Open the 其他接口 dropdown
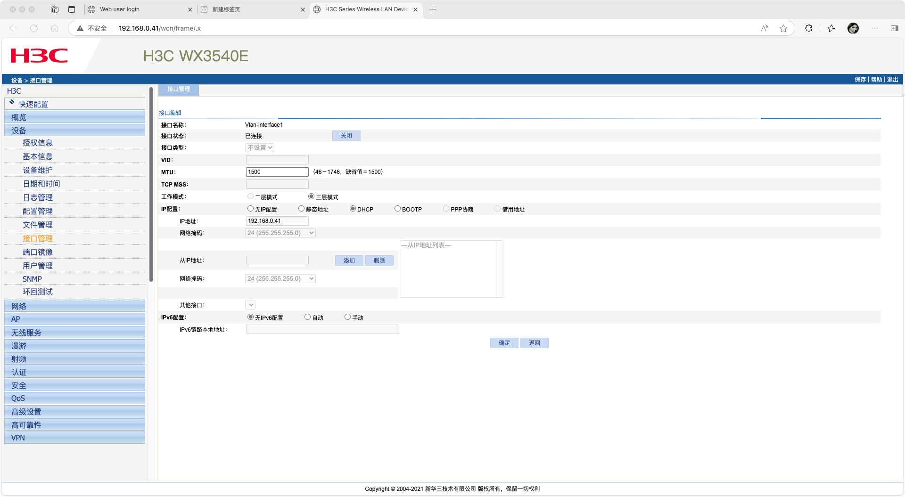The width and height of the screenshot is (905, 497). pos(250,305)
